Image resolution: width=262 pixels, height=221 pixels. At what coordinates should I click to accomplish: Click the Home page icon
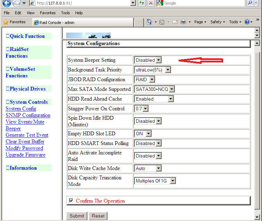coord(149,22)
